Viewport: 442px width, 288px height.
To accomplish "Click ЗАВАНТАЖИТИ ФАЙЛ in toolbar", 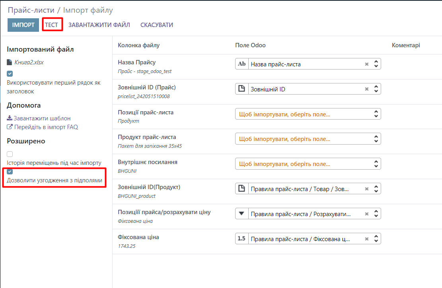I will 99,25.
